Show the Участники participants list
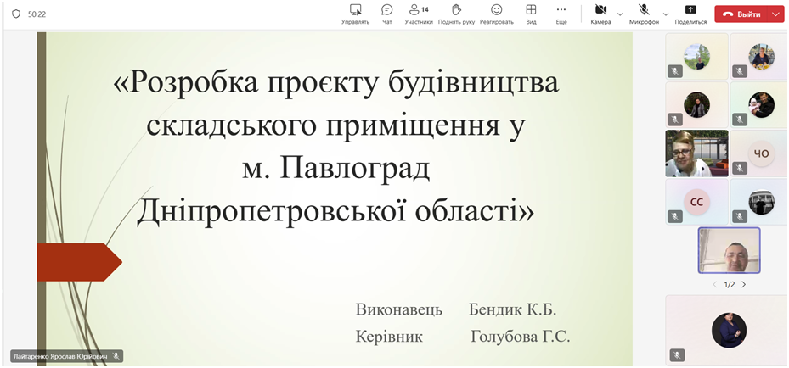789x368 pixels. tap(418, 14)
